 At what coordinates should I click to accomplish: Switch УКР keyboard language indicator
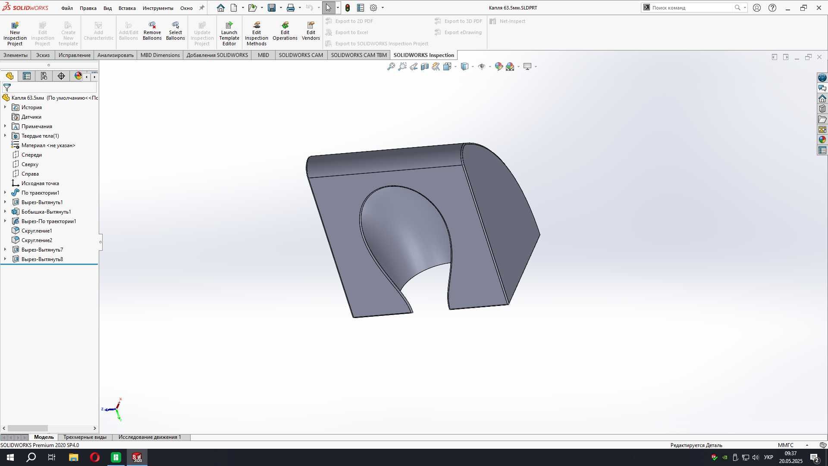coord(768,457)
